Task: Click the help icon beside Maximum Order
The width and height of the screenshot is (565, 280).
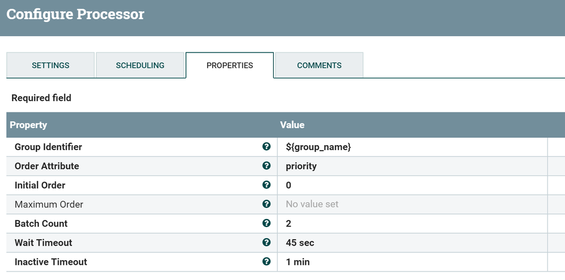Action: [x=266, y=204]
